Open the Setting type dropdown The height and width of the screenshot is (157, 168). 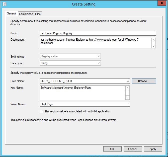click(70, 56)
